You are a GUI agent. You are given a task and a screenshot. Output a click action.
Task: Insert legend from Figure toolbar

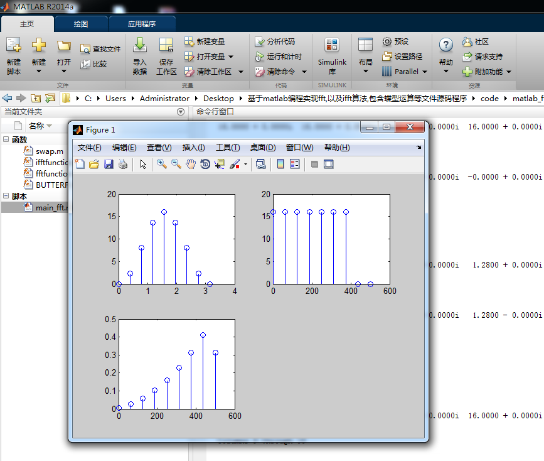click(294, 164)
